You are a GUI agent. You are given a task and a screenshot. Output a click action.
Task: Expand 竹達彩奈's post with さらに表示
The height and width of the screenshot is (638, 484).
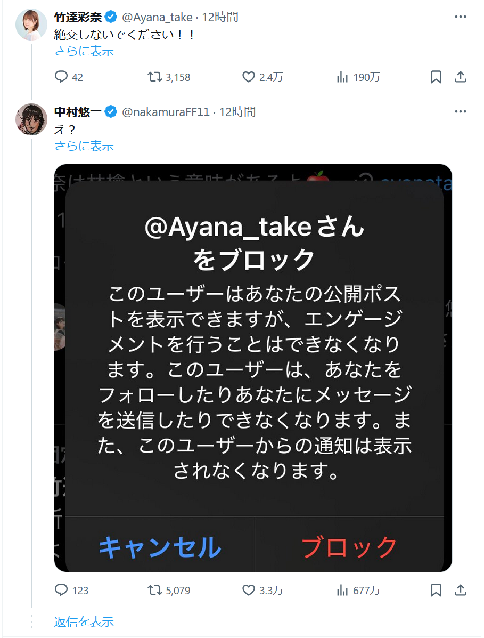click(x=84, y=52)
